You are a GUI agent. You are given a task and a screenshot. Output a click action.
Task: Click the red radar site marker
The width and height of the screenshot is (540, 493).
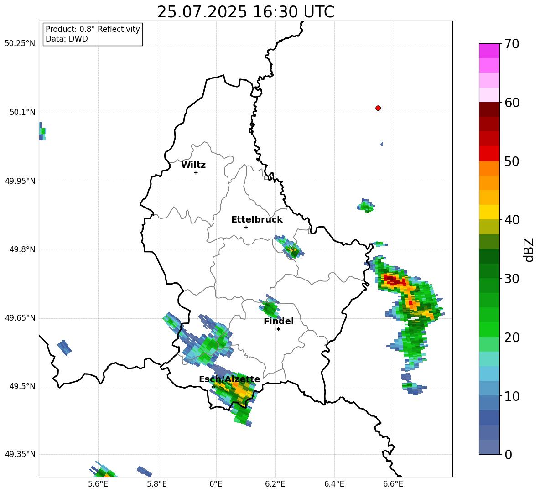(378, 108)
